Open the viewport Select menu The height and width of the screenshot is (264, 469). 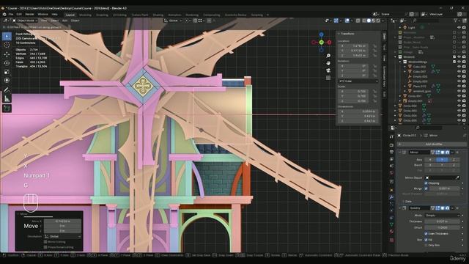(x=54, y=21)
